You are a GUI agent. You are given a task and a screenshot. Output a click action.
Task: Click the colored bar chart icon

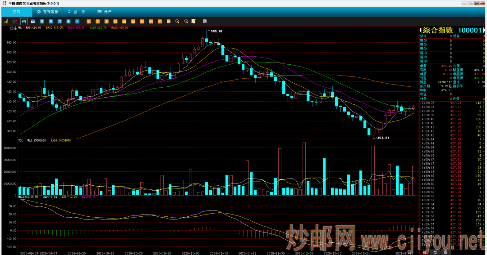(6, 21)
